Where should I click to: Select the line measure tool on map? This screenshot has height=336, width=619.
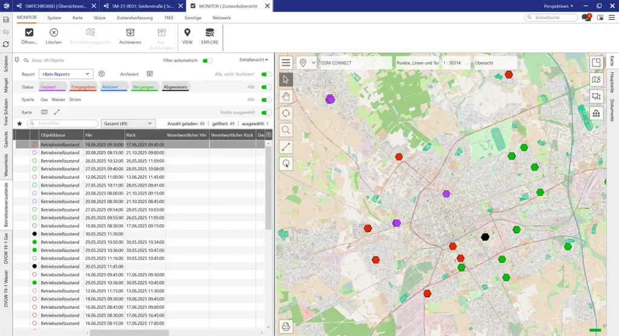pos(287,147)
